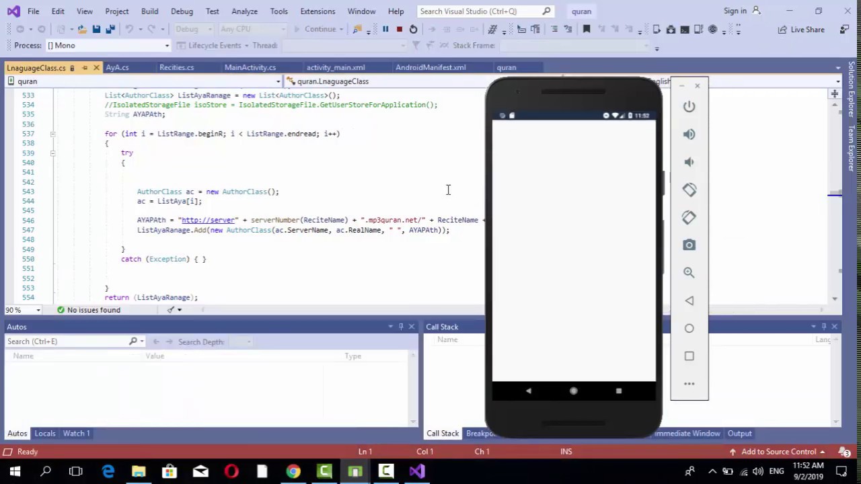Image resolution: width=861 pixels, height=484 pixels.
Task: Open the Process dropdown showing Mono
Action: tap(108, 45)
